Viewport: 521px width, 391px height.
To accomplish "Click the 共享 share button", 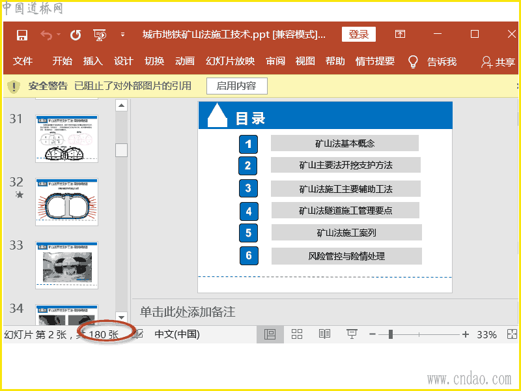I will pyautogui.click(x=498, y=62).
